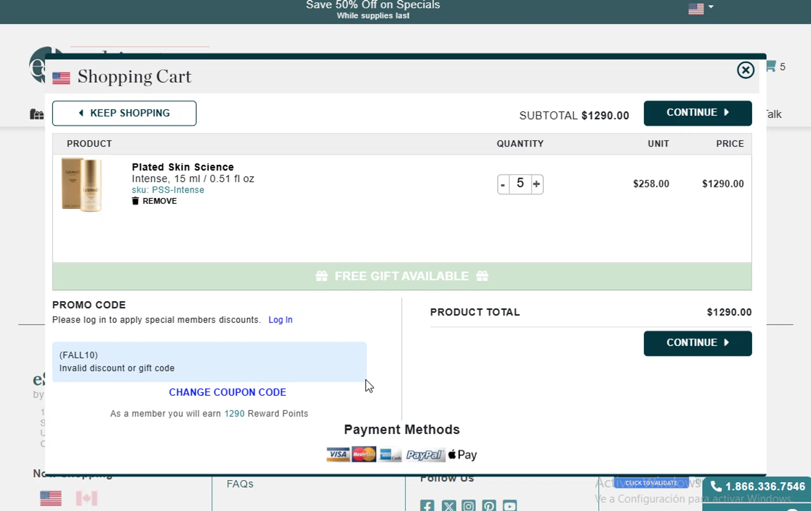Click the MasterCard payment icon
This screenshot has width=811, height=511.
point(364,455)
